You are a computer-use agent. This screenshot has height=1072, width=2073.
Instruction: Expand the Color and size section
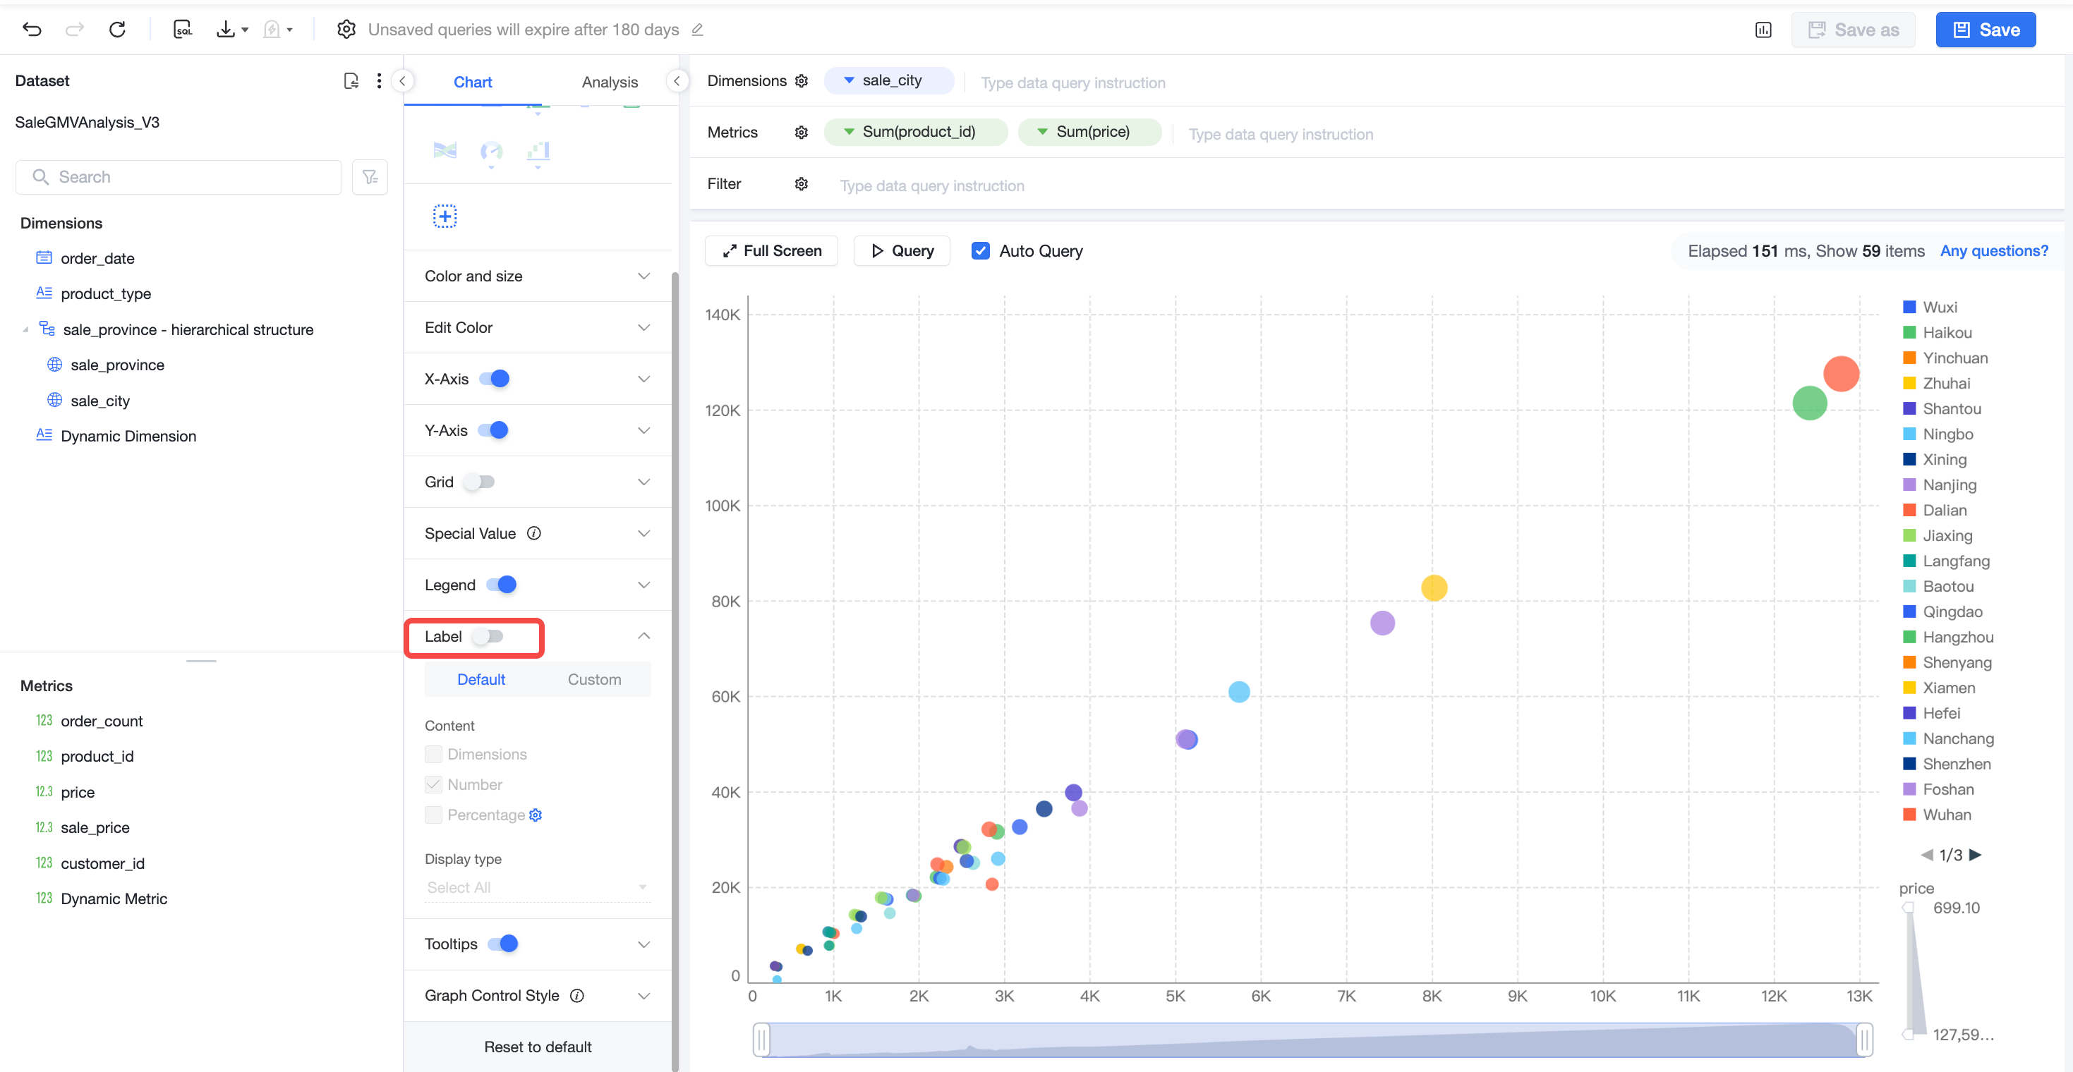click(x=538, y=276)
